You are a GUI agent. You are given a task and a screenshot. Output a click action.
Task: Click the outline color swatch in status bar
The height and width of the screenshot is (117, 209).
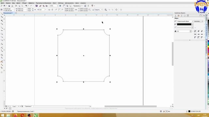(x=189, y=111)
